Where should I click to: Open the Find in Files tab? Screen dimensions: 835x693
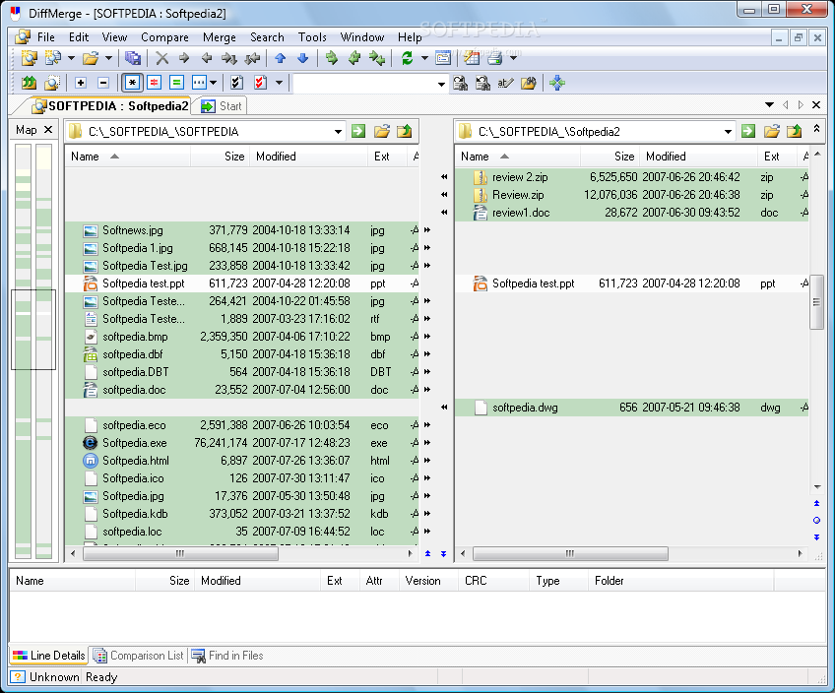[x=227, y=656]
